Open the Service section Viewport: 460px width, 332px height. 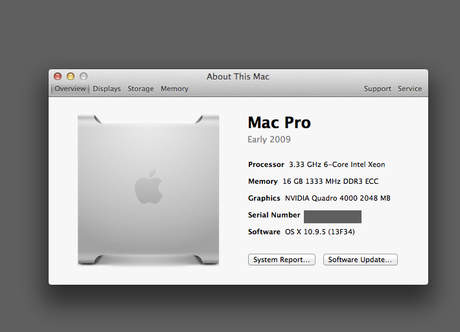coord(409,89)
